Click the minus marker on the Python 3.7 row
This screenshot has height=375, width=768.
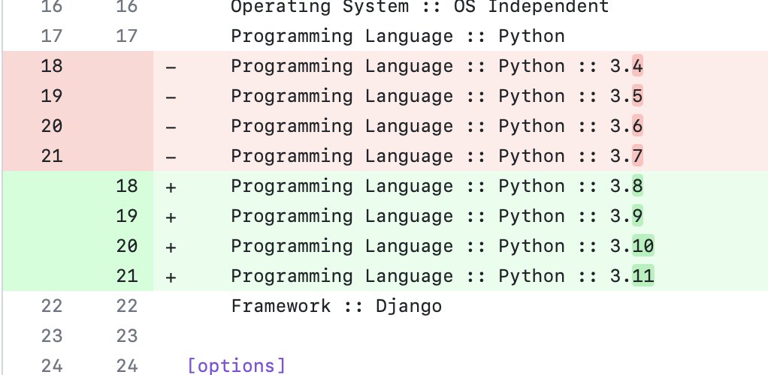click(171, 157)
